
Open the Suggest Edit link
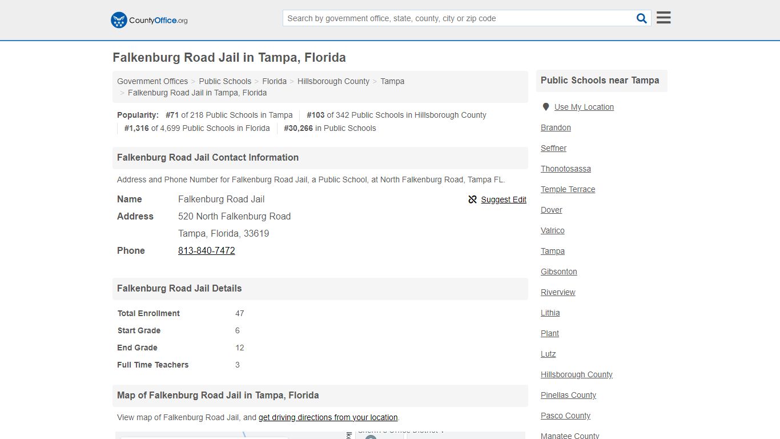(x=504, y=199)
